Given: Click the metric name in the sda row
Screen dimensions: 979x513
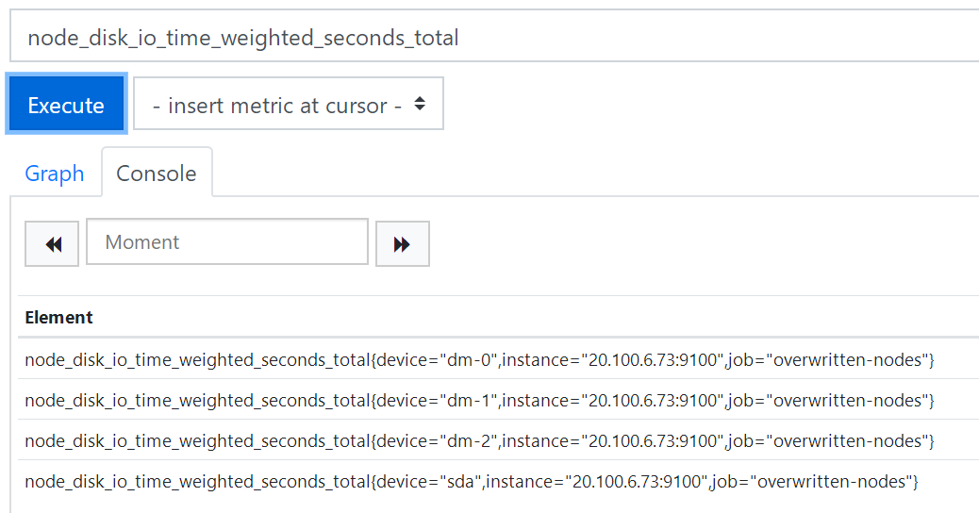Looking at the screenshot, I should click(x=196, y=482).
